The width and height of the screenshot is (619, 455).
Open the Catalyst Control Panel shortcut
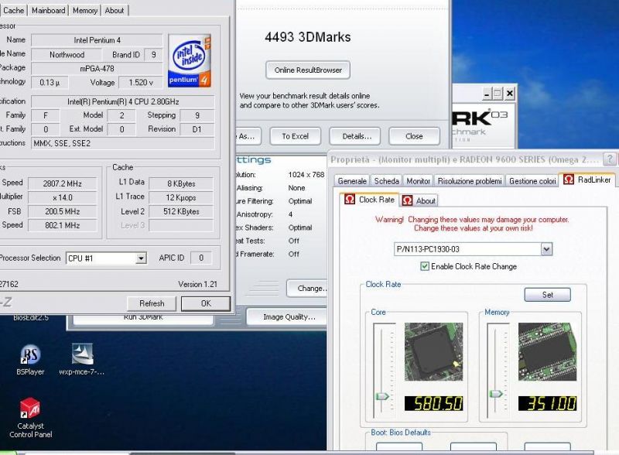pos(29,410)
